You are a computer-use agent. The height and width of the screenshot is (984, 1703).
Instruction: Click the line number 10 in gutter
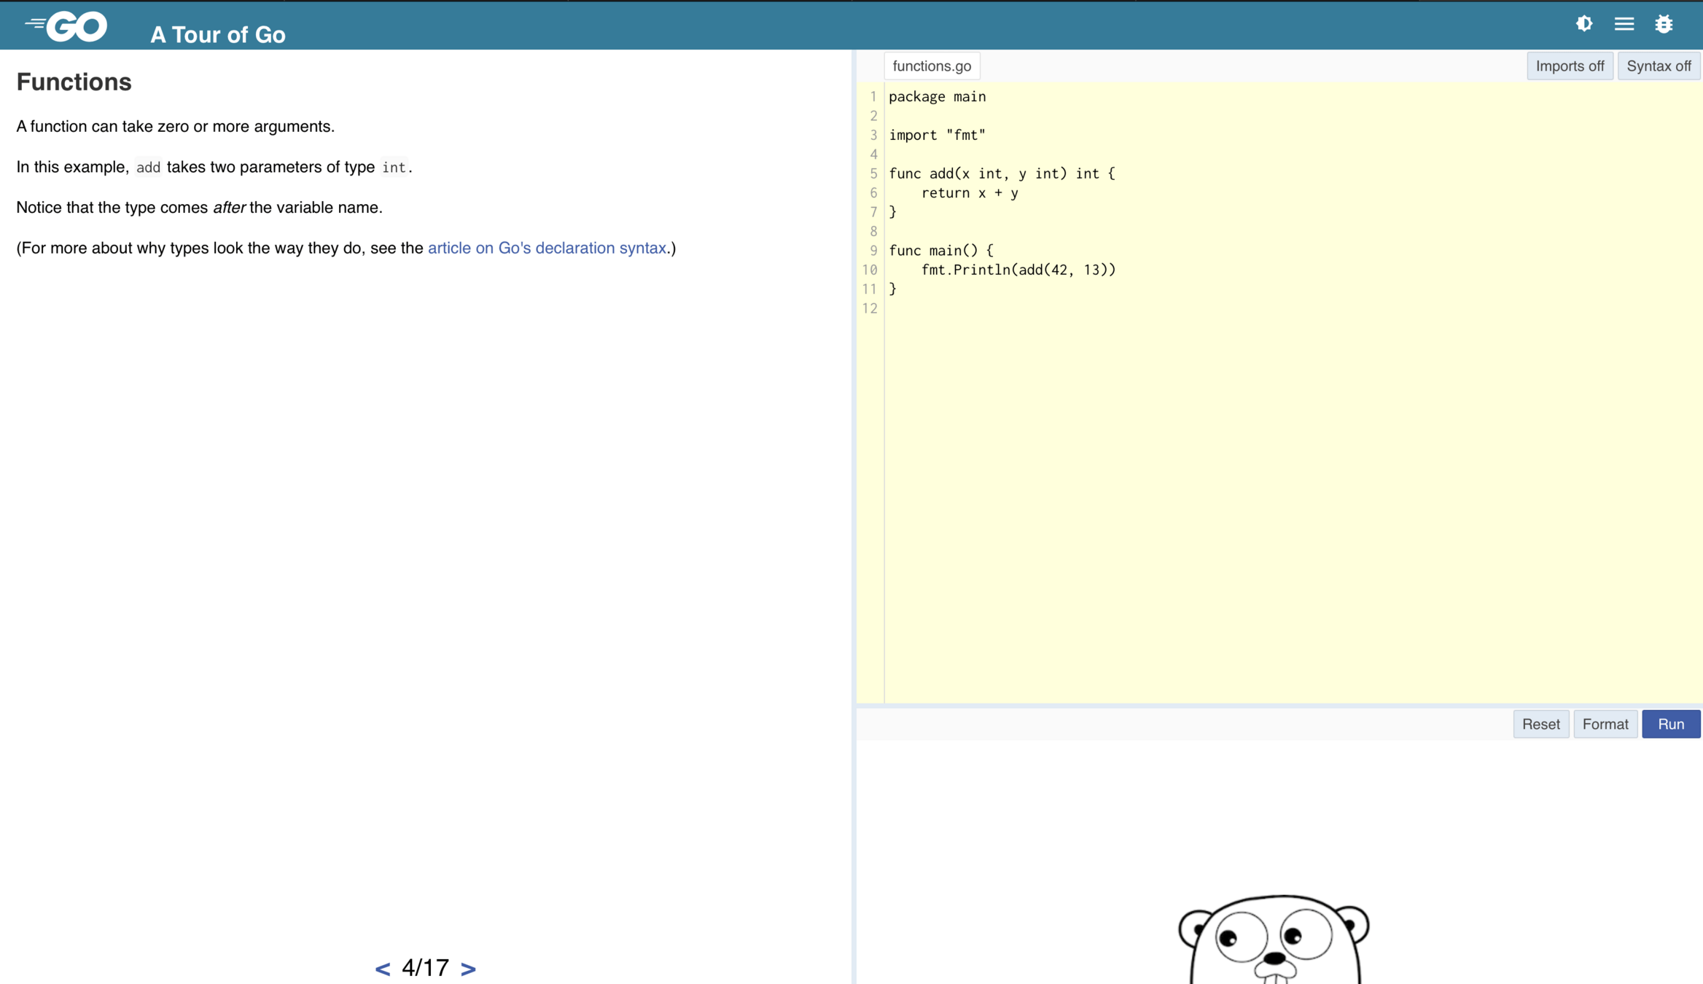point(869,270)
